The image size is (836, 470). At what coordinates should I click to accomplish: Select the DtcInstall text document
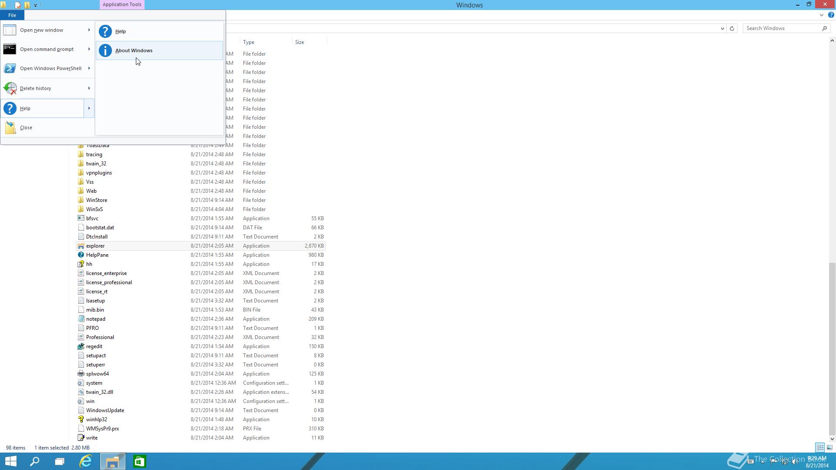pos(97,237)
